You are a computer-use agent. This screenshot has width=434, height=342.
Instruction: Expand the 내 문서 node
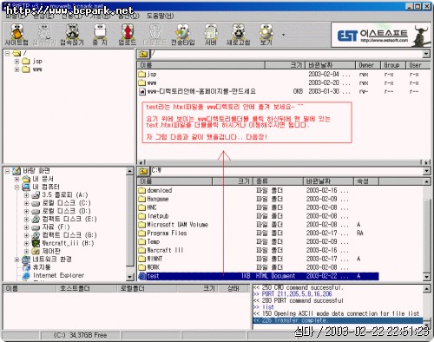point(16,179)
